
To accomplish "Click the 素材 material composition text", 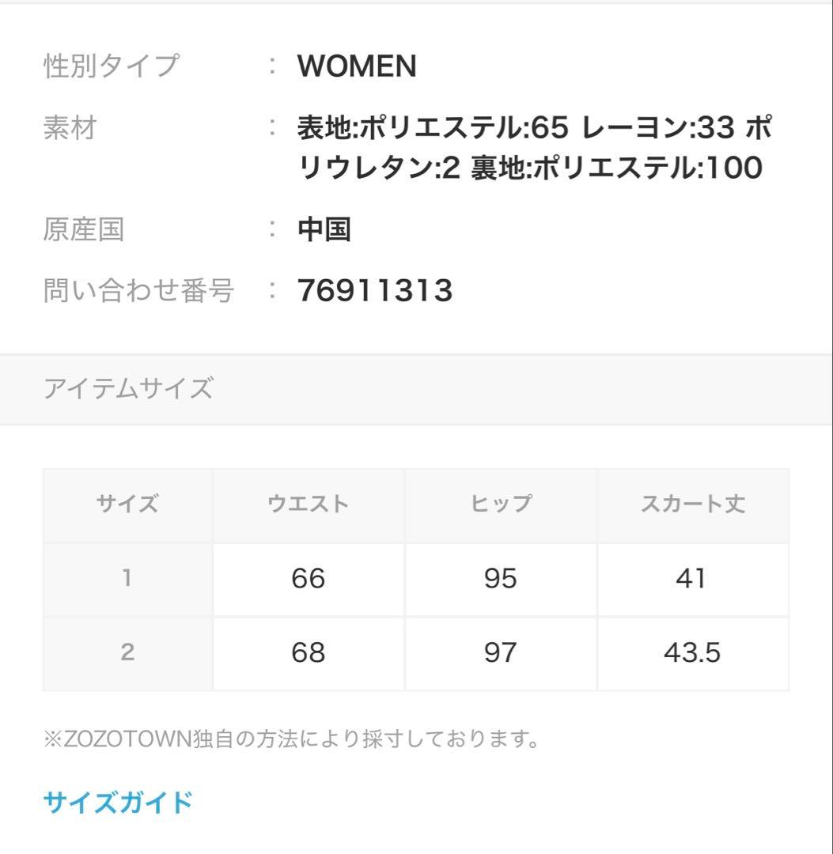I will [x=534, y=147].
